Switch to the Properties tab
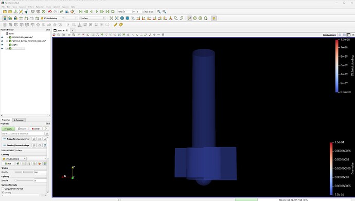The height and width of the screenshot is (201, 355). tap(6, 120)
